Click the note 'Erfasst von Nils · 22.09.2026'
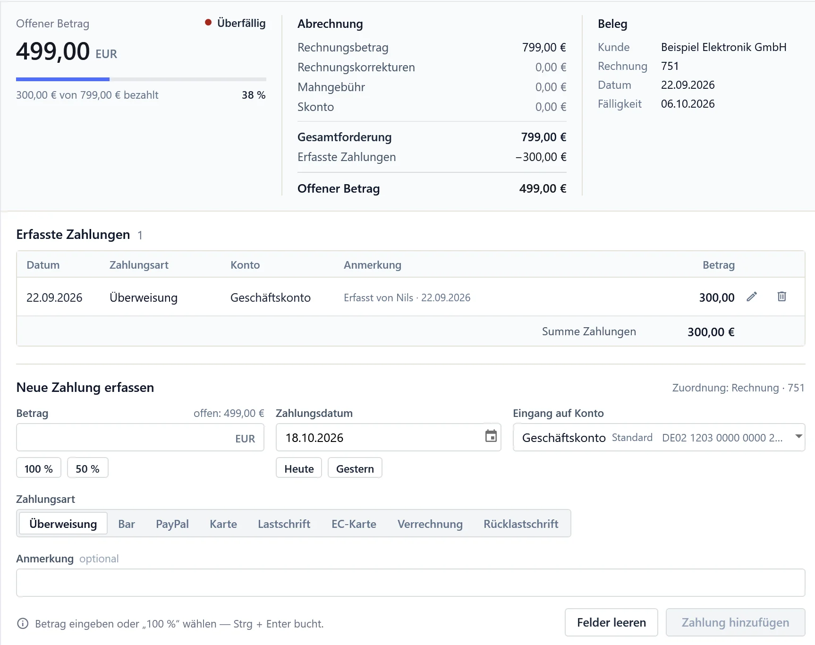The image size is (815, 645). (407, 297)
